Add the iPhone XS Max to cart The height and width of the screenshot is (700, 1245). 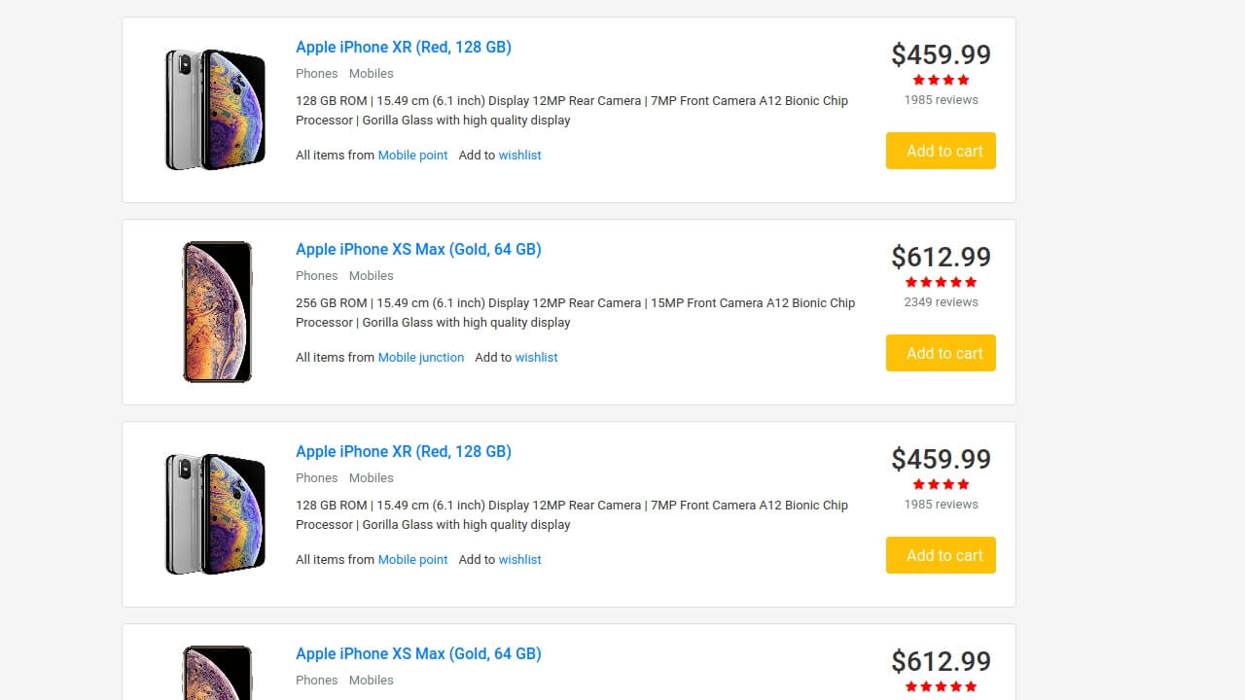[941, 353]
